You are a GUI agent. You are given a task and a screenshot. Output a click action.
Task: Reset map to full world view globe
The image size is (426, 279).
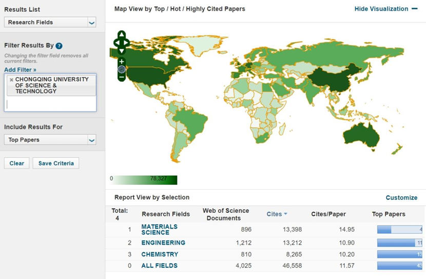pyautogui.click(x=122, y=69)
